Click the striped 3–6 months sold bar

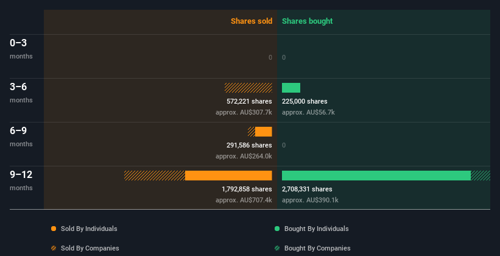click(248, 88)
